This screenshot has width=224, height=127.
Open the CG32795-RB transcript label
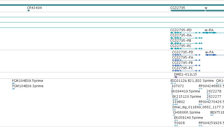181,41
